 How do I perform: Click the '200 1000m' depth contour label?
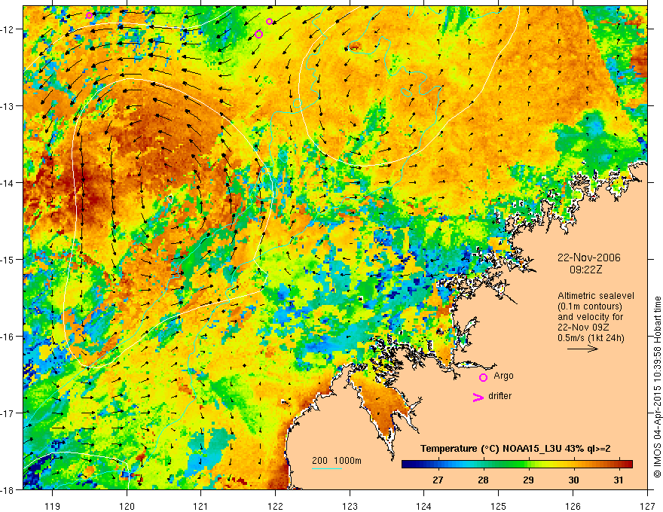(x=337, y=461)
